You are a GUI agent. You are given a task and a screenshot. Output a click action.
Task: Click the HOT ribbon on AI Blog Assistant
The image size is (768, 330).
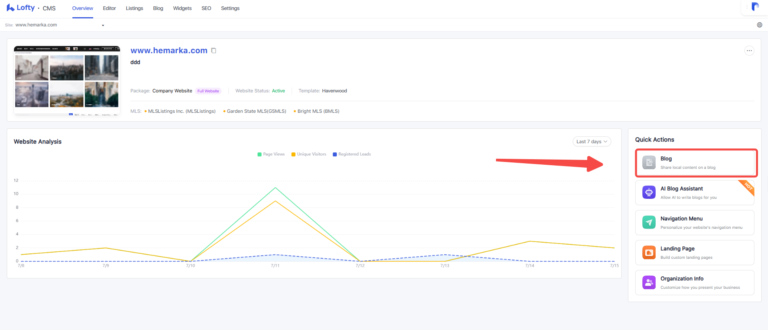[x=748, y=186]
